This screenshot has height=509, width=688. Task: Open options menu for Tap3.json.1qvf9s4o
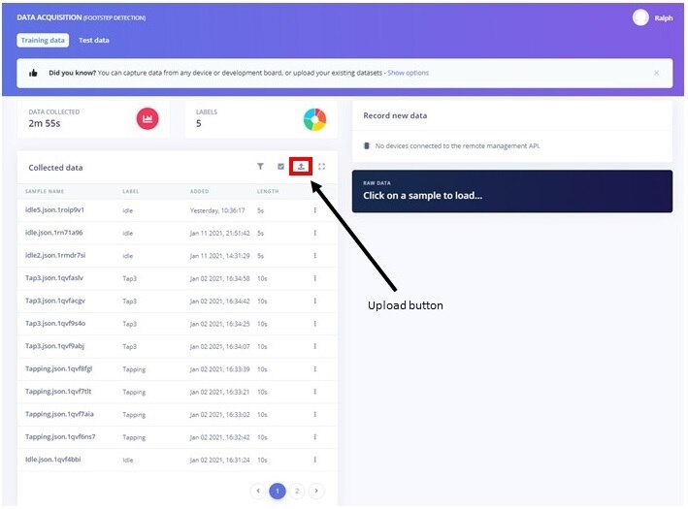point(315,324)
